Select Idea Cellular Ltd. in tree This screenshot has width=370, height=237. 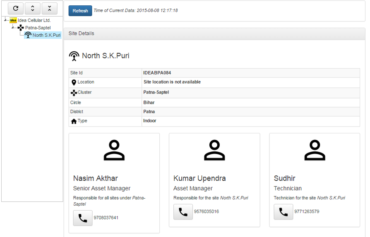tap(34, 20)
